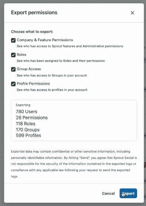Select the 26 Permissions summary line
This screenshot has height=206, width=146.
click(x=32, y=118)
